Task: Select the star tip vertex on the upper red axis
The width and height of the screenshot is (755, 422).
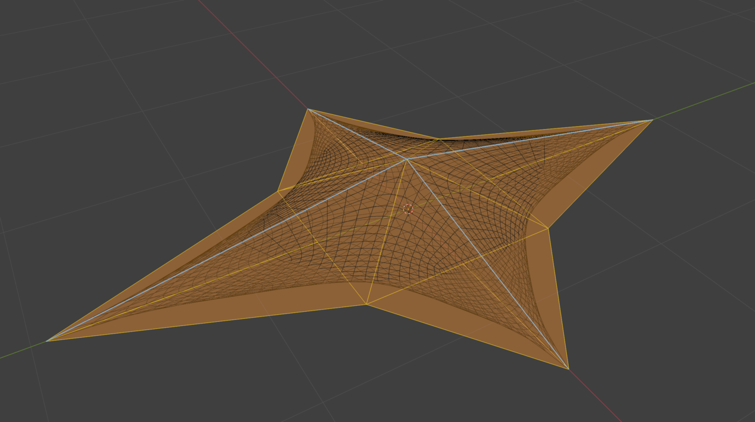Action: (308, 109)
